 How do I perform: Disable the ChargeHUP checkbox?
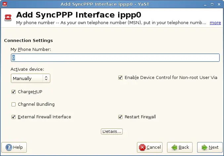tap(14, 92)
